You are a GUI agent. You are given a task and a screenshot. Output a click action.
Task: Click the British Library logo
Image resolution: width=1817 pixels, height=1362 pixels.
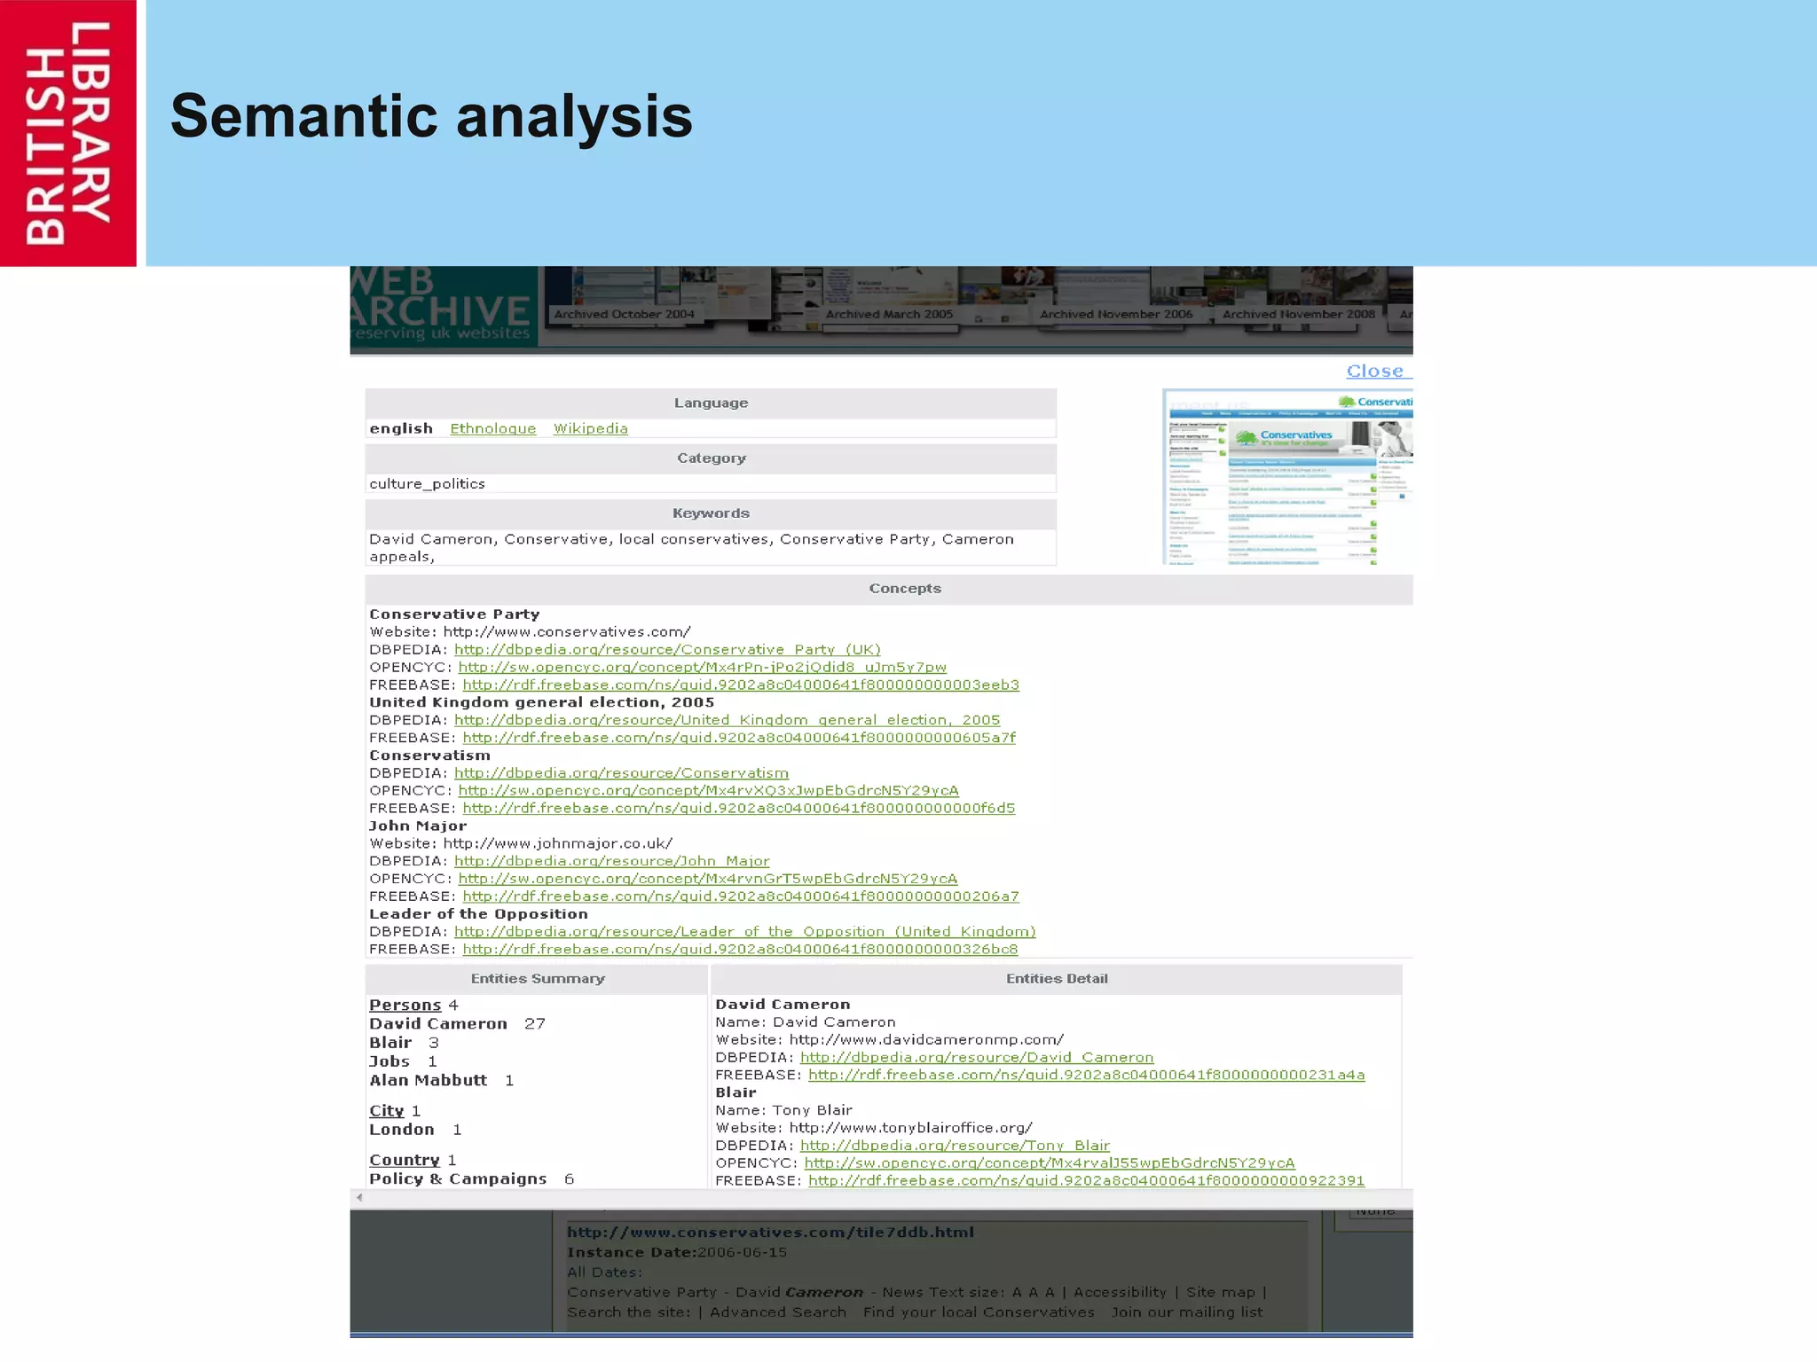pyautogui.click(x=68, y=133)
